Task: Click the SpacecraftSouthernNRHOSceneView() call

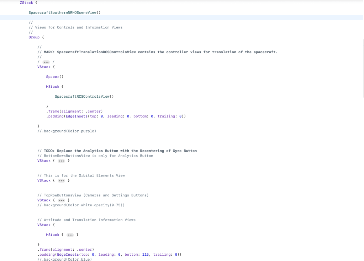Action: tap(64, 12)
